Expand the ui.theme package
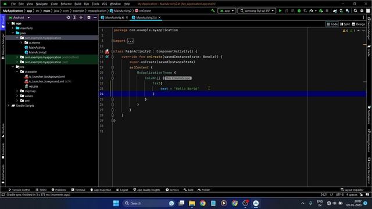Image resolution: width=372 pixels, height=209 pixels. [22, 42]
